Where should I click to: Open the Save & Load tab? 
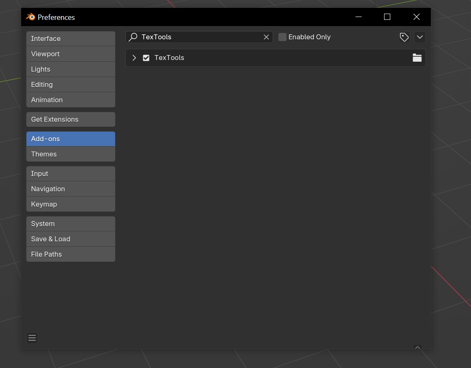click(x=71, y=239)
